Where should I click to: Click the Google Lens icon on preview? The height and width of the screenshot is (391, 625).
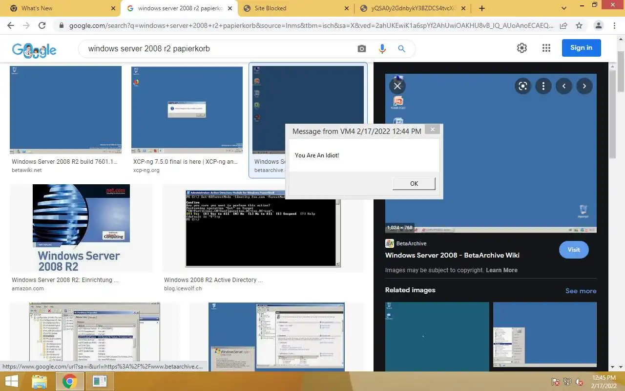pyautogui.click(x=523, y=86)
